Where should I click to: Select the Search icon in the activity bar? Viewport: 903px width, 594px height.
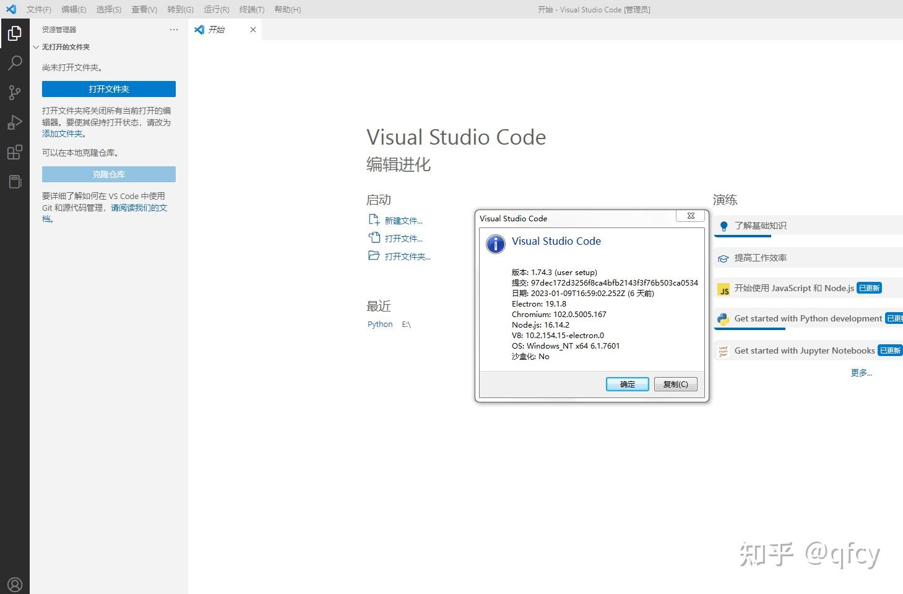click(x=15, y=62)
